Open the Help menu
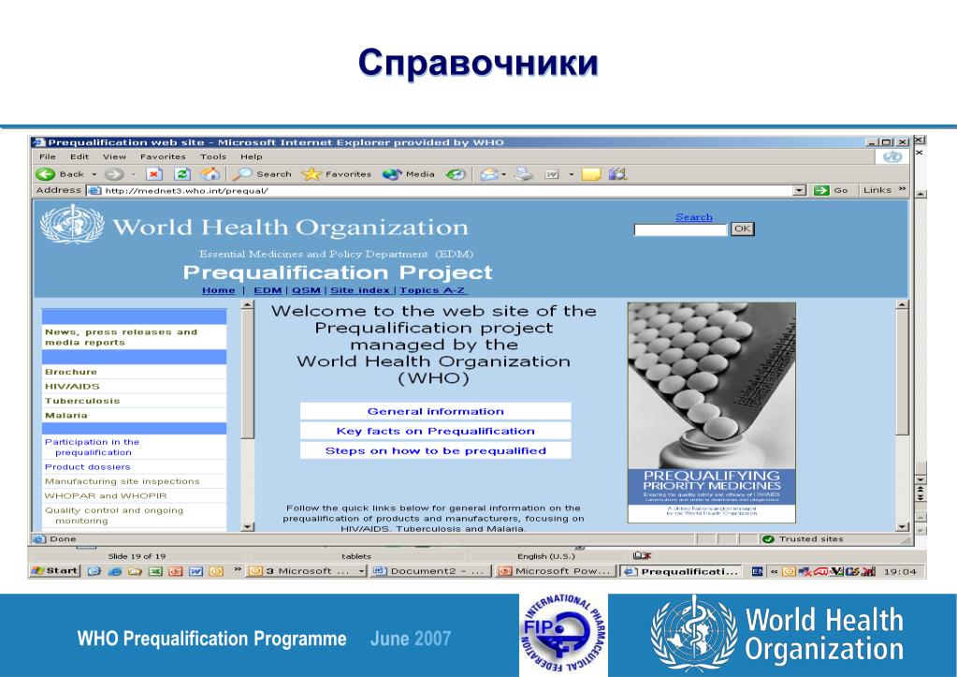The height and width of the screenshot is (677, 957). click(251, 157)
